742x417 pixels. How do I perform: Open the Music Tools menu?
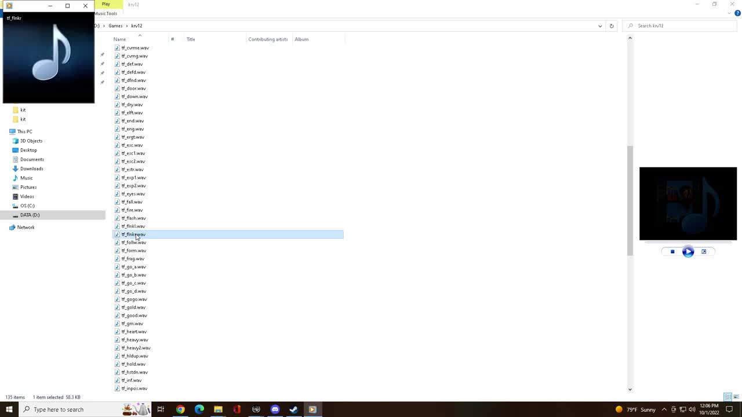(x=106, y=13)
